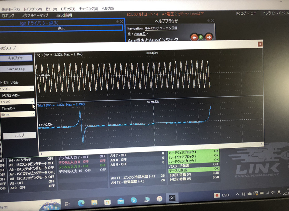This screenshot has width=289, height=211.
Task: Open Skype from the taskbar
Action: coord(134,200)
